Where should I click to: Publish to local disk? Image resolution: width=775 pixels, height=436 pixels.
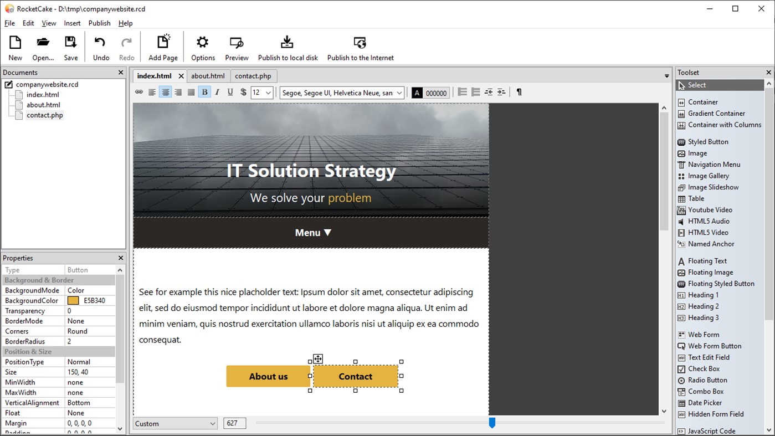pyautogui.click(x=288, y=48)
